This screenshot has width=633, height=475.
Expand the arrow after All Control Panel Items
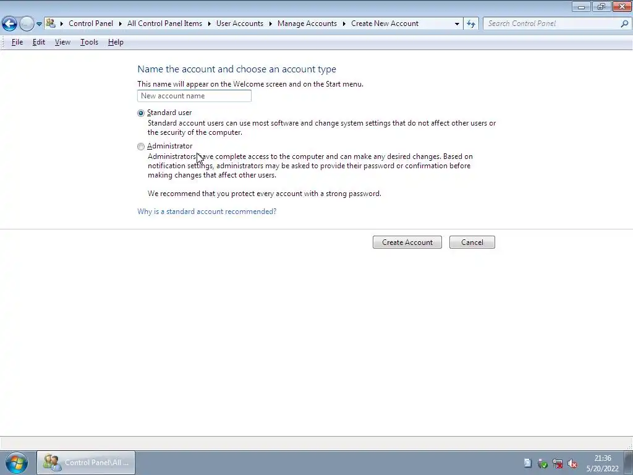209,24
